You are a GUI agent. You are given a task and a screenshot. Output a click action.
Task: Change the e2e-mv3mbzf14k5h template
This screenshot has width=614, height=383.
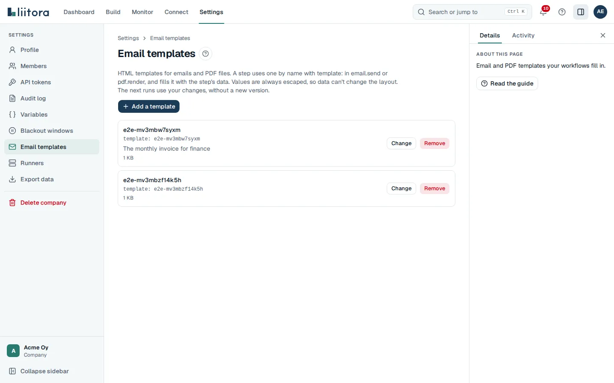(x=401, y=189)
